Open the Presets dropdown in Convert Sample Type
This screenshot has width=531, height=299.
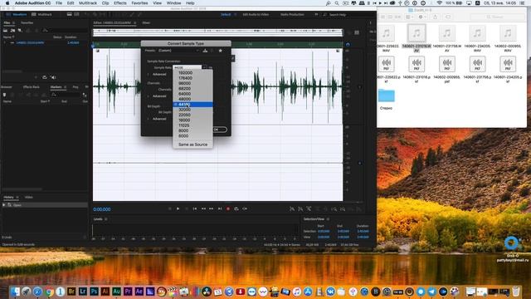click(179, 51)
